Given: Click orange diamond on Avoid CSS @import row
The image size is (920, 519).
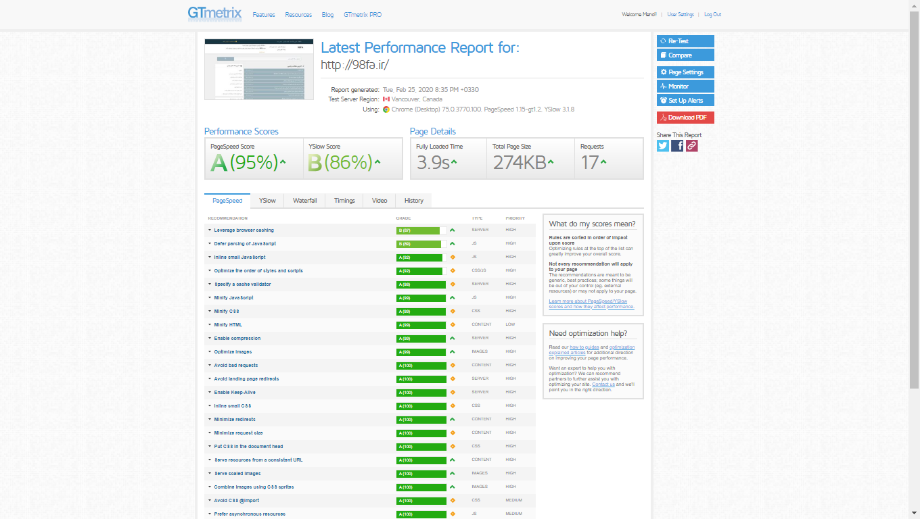Looking at the screenshot, I should (x=453, y=500).
